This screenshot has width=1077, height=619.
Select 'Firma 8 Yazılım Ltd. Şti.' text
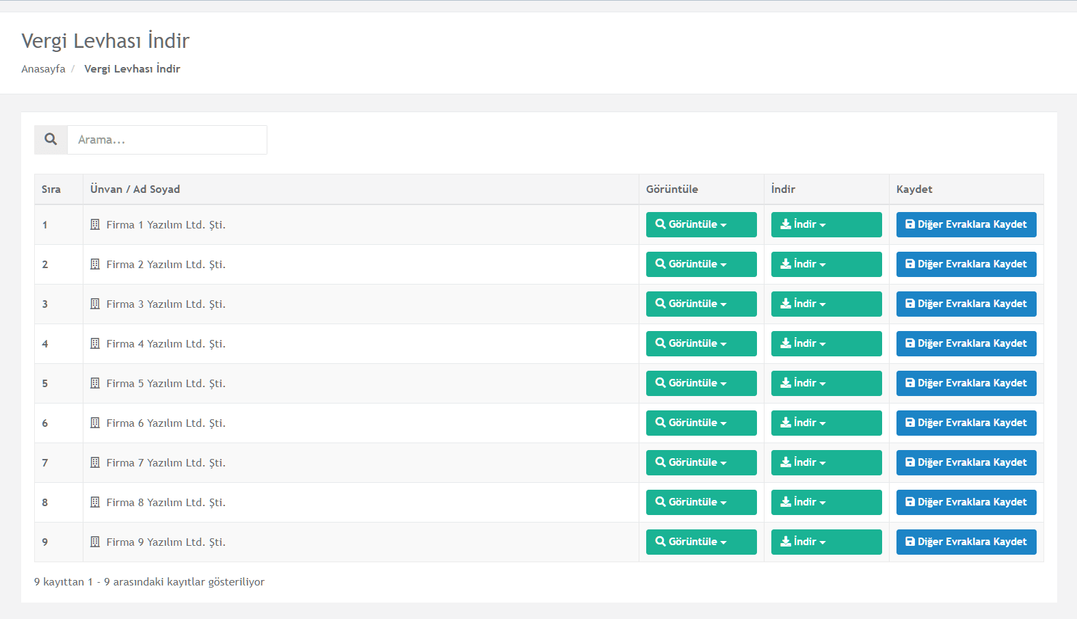165,502
